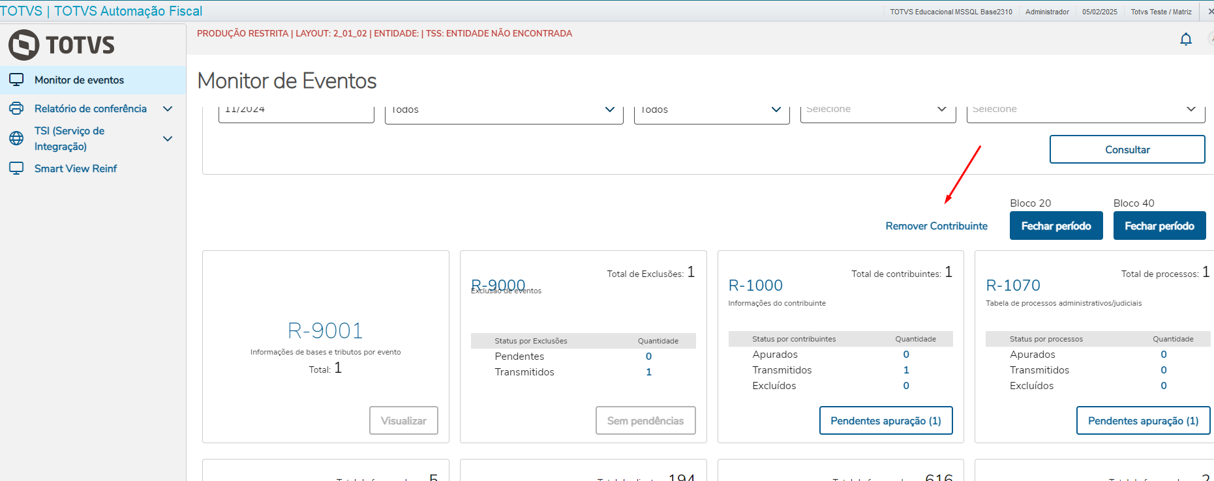Click Informações de bases e tributos subtitle
Screen dimensions: 1214x481
point(326,352)
